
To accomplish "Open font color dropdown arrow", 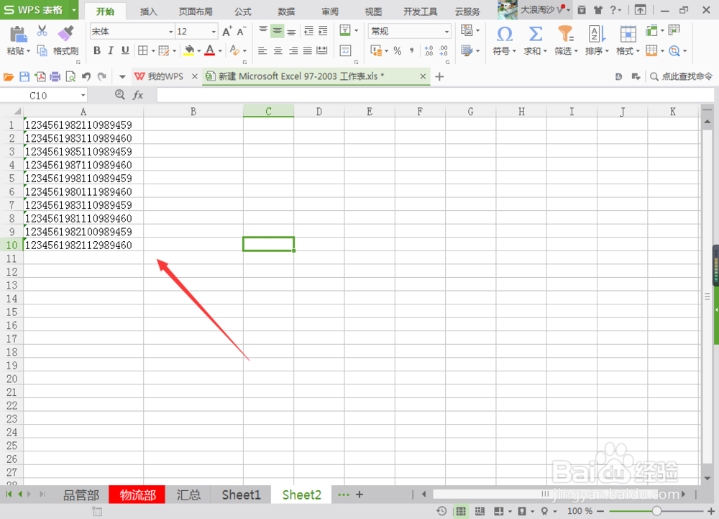I will tap(220, 51).
